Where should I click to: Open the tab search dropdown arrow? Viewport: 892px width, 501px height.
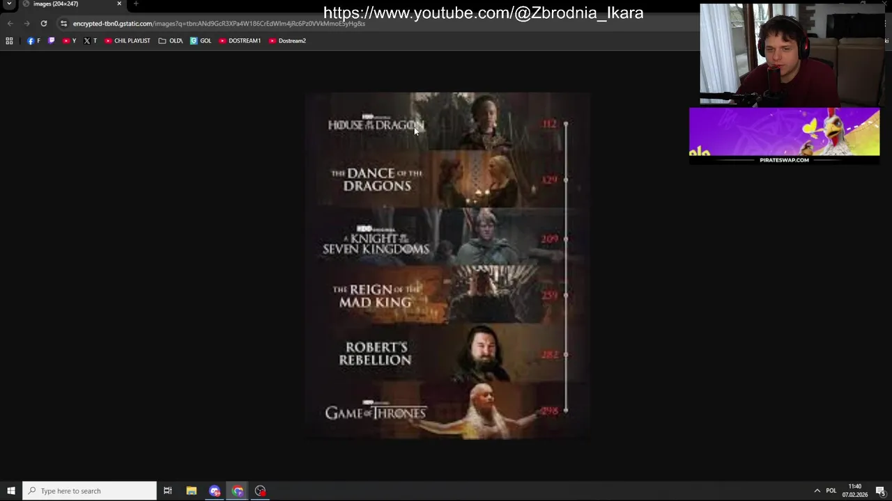coord(9,3)
